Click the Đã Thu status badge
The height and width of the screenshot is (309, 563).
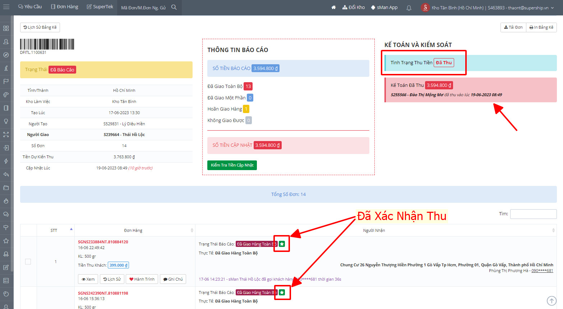click(444, 62)
